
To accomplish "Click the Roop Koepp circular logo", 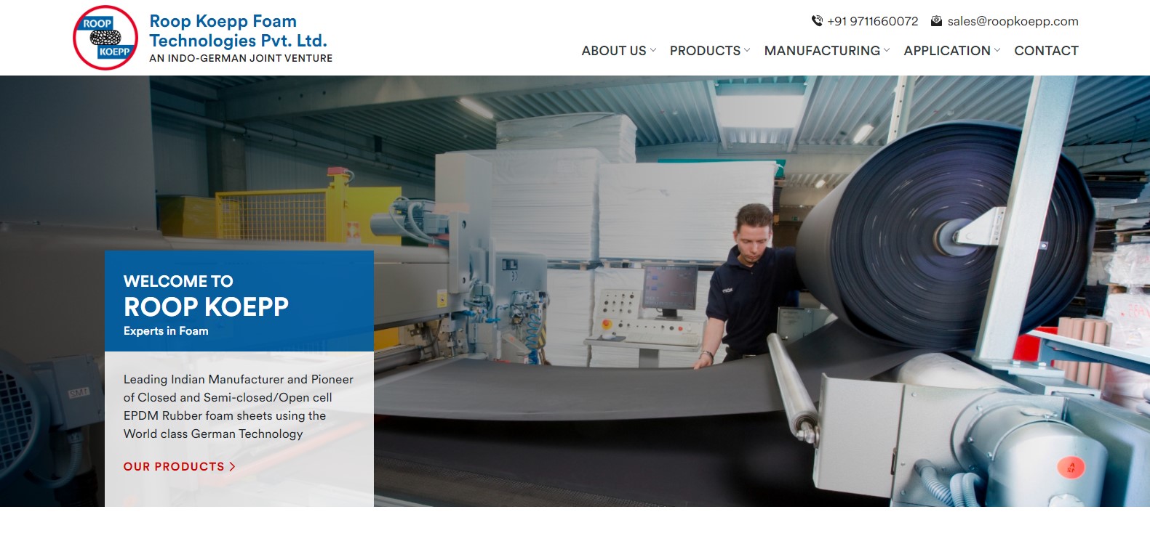I will [105, 38].
